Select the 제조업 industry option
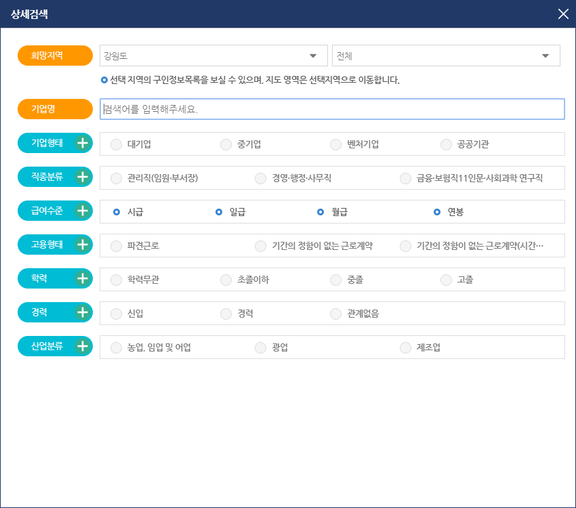Image resolution: width=576 pixels, height=508 pixels. [x=405, y=347]
